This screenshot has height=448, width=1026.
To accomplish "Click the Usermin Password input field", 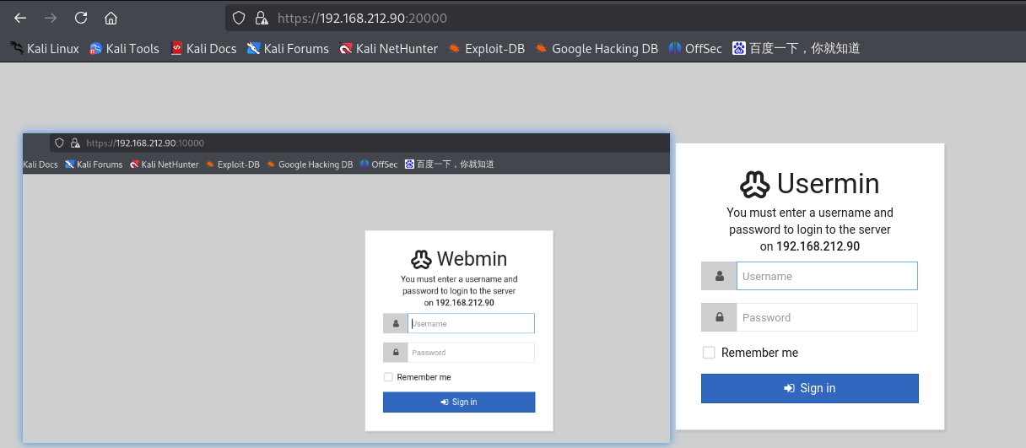I will click(x=827, y=317).
